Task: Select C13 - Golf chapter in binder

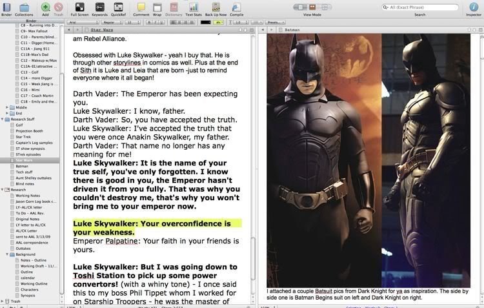Action: pos(30,72)
